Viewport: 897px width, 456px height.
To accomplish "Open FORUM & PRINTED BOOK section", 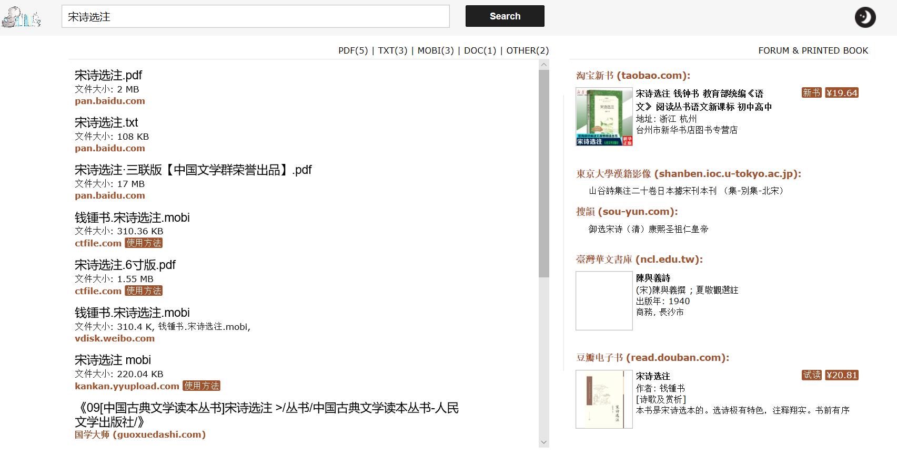I will (813, 50).
